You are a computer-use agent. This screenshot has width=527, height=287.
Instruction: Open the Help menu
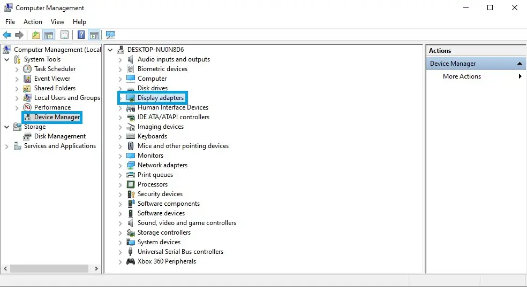[x=79, y=22]
